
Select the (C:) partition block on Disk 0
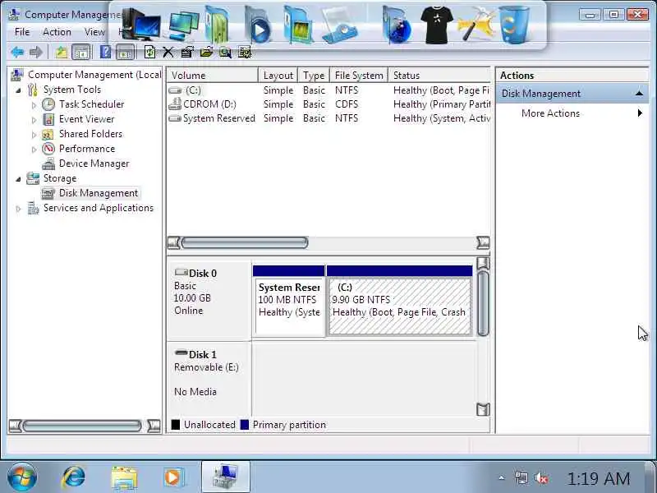click(399, 301)
